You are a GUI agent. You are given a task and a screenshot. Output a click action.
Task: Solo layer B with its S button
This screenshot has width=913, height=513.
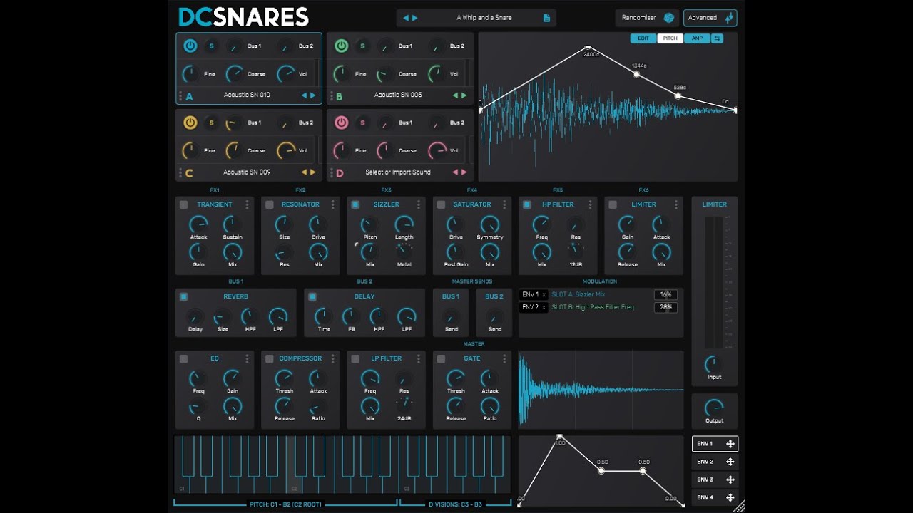[362, 46]
